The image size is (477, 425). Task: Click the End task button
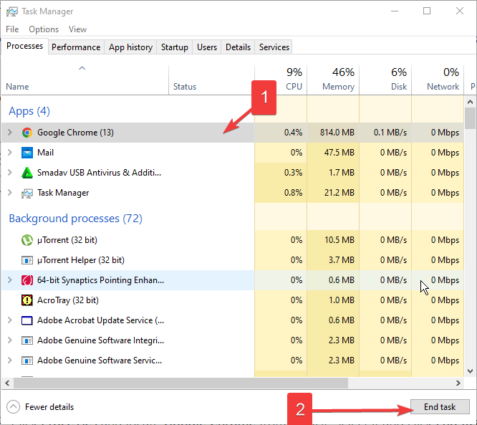tap(440, 407)
